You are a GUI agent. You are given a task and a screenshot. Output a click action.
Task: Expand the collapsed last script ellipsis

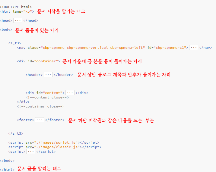point(31,152)
